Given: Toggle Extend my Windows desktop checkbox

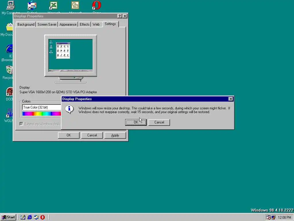Looking at the screenshot, I should (21, 124).
